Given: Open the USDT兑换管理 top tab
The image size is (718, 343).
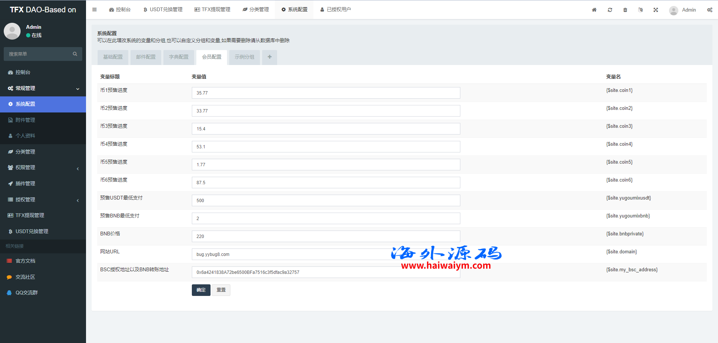Looking at the screenshot, I should click(163, 10).
